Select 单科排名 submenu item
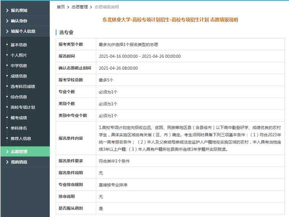 tap(19, 128)
